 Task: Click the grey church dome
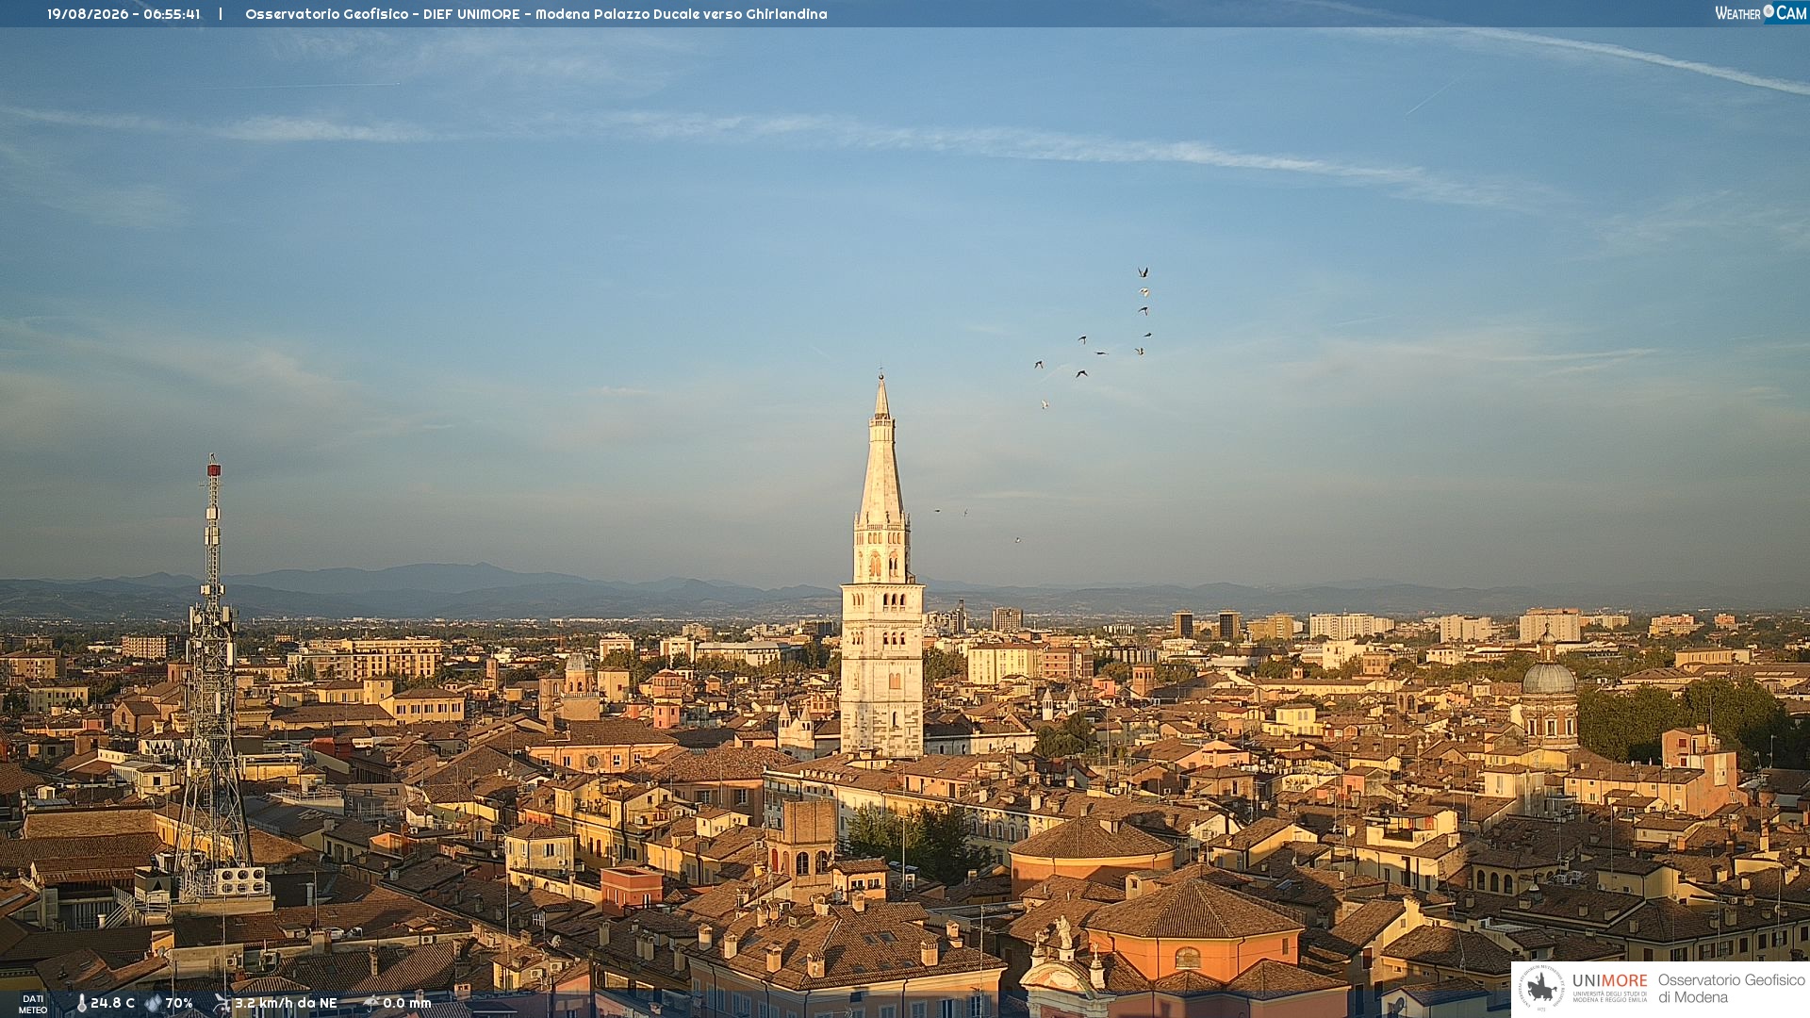(1549, 678)
